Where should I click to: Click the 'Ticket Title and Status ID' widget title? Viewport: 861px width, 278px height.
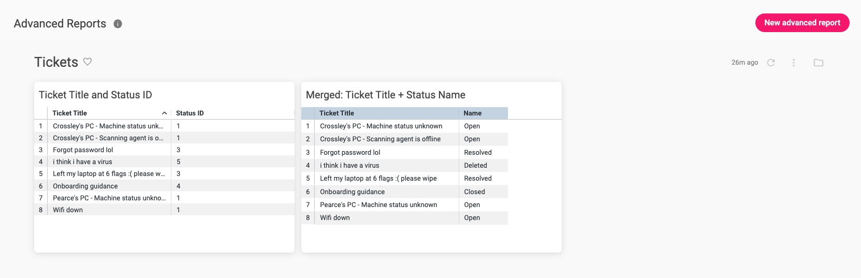(95, 95)
